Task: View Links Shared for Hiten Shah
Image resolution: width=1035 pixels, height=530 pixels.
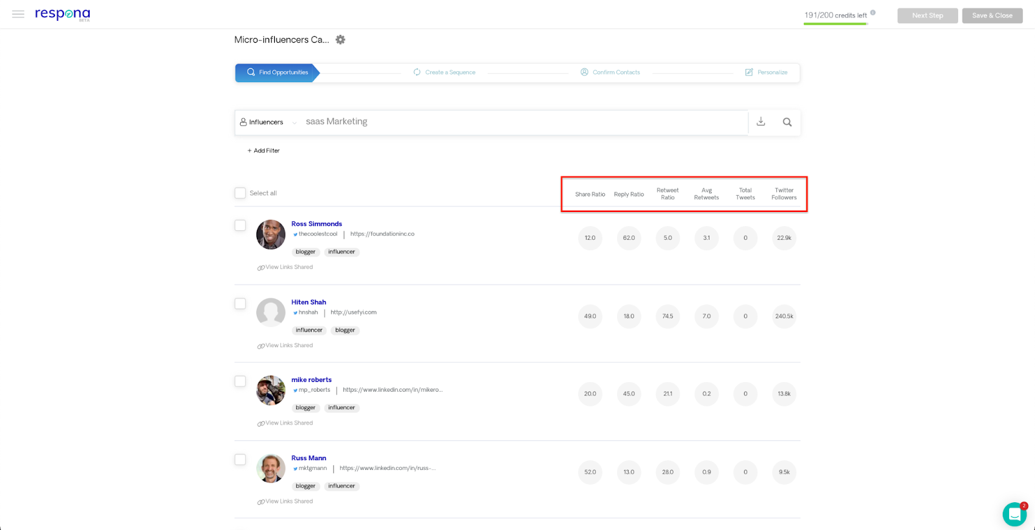Action: pos(285,345)
